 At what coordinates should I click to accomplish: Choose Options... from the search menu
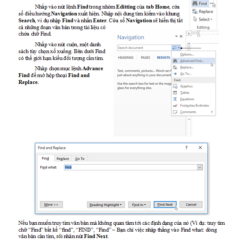click(194, 54)
